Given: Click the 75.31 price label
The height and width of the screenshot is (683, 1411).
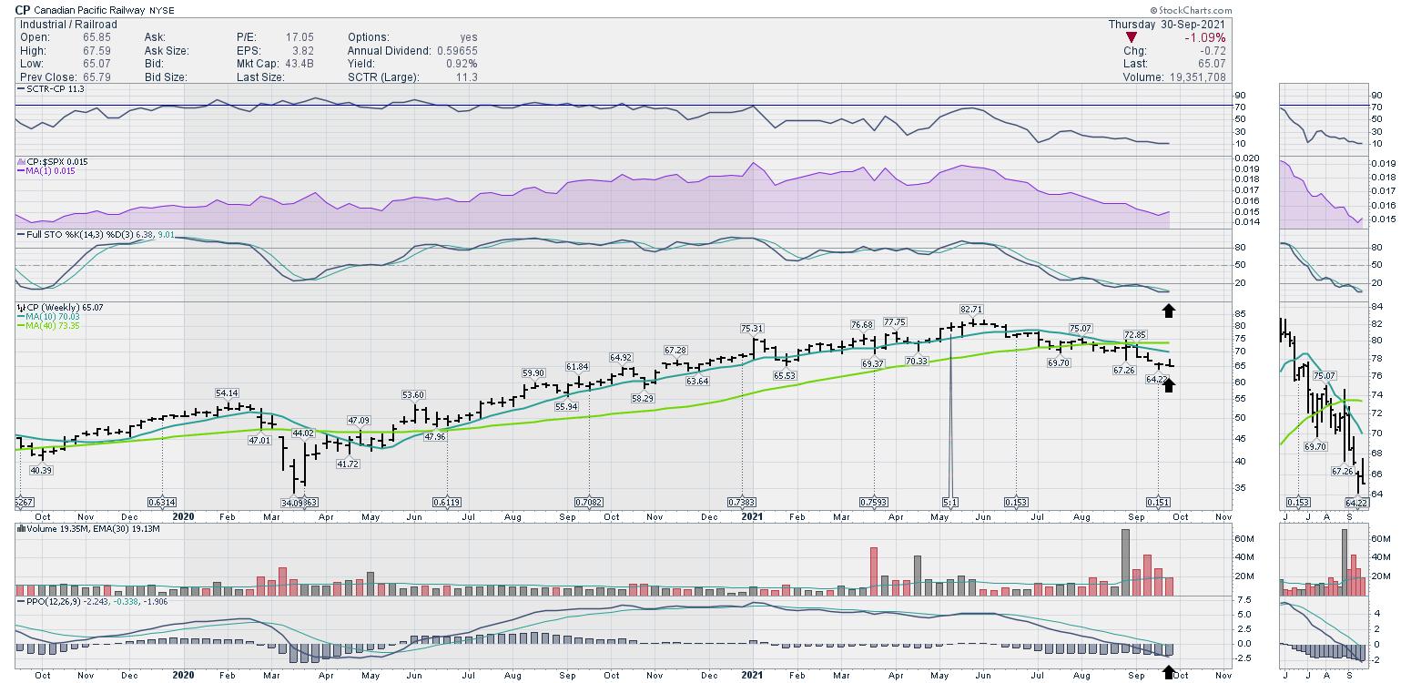Looking at the screenshot, I should (752, 329).
